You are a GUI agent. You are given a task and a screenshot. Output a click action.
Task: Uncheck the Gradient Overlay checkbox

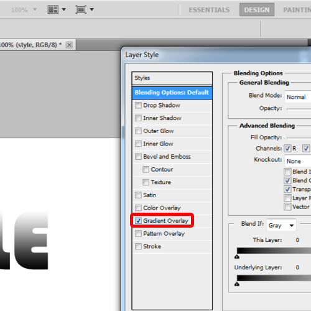coord(138,221)
